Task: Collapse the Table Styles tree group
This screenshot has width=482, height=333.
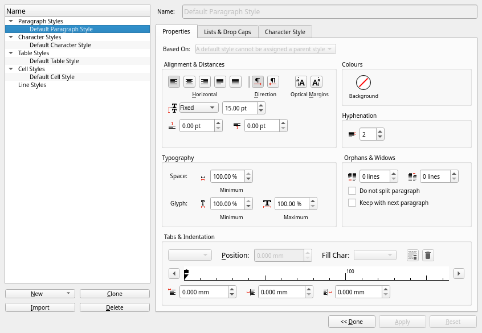Action: (x=11, y=53)
